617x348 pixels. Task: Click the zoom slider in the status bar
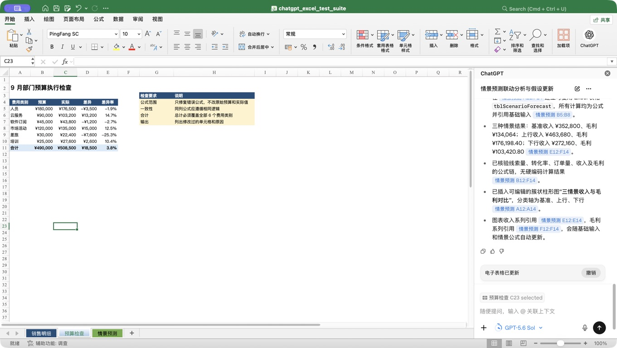pos(560,343)
